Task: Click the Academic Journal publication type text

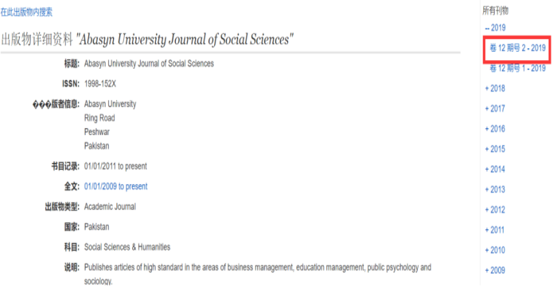Action: tap(109, 207)
